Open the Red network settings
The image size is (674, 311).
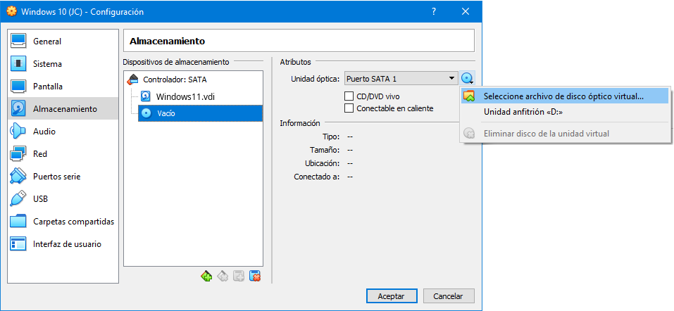tap(40, 154)
